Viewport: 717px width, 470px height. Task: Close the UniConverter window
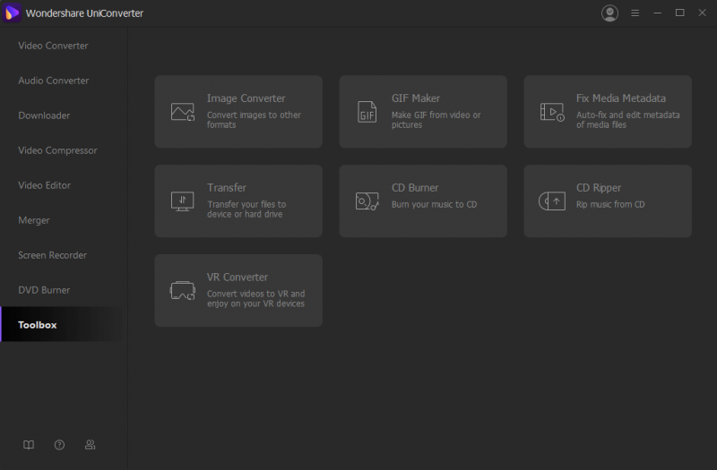coord(703,13)
